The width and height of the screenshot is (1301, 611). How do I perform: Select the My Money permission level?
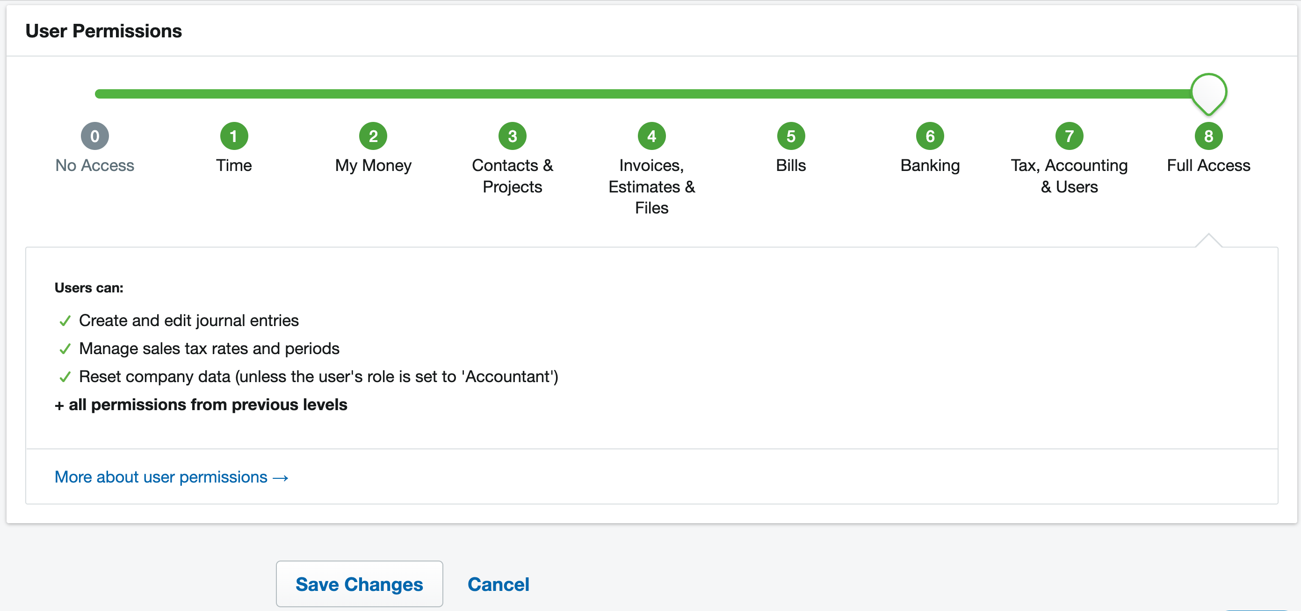point(373,136)
